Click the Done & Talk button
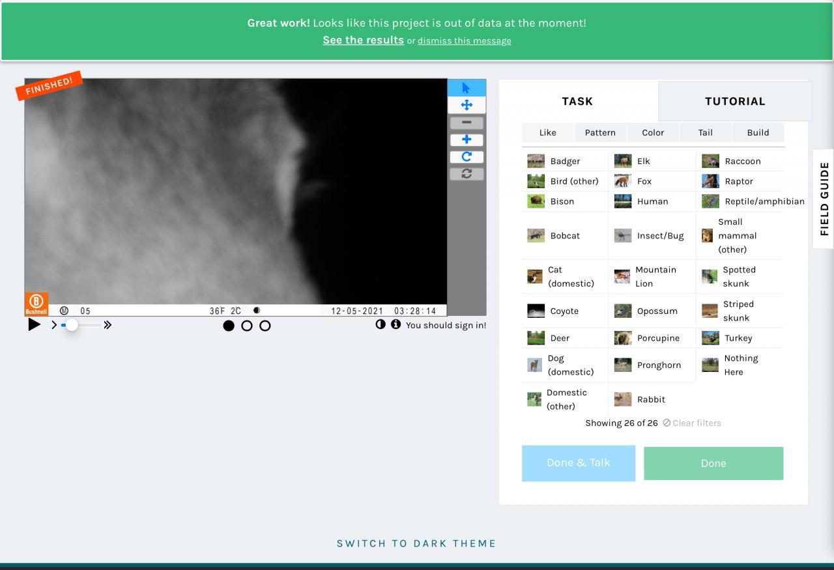Screen dimensions: 834x570 [579, 463]
